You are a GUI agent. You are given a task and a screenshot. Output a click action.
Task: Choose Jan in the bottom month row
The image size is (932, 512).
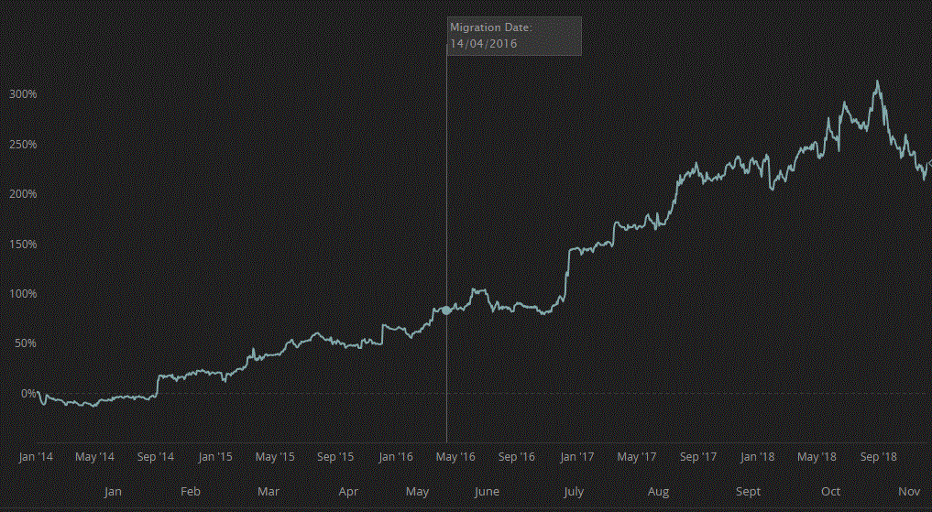tap(113, 492)
